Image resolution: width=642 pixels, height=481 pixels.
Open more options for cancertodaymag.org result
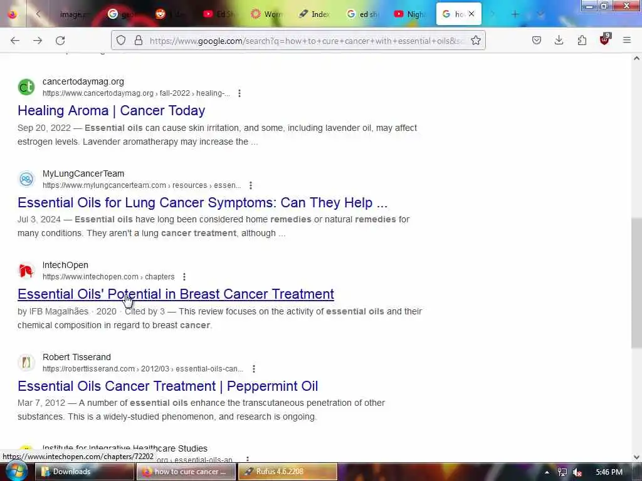point(239,93)
